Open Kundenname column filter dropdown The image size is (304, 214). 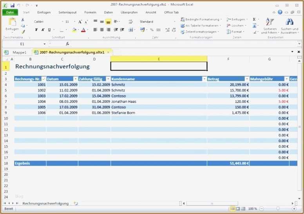[204, 79]
